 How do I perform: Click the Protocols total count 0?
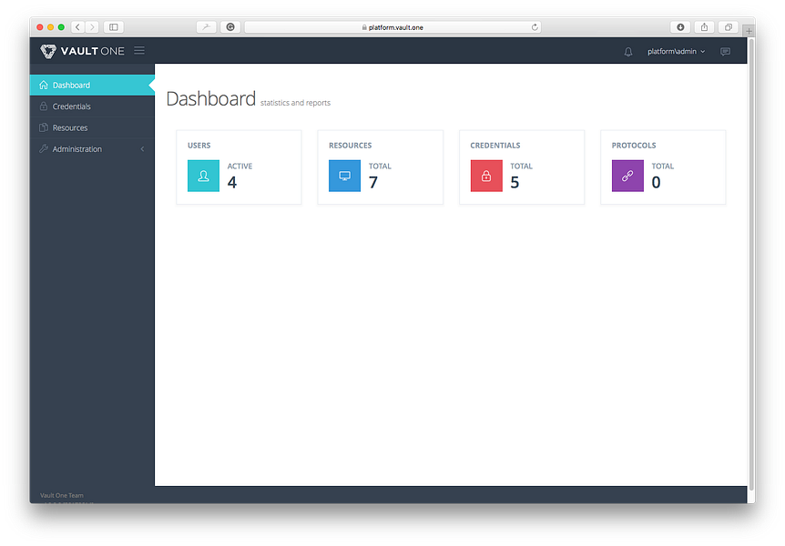[656, 182]
